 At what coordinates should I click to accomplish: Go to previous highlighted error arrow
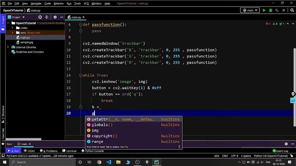(288, 24)
